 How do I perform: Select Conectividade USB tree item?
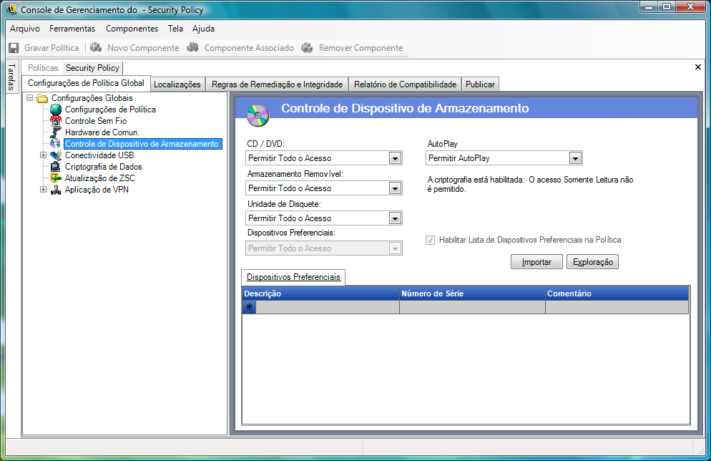click(x=99, y=155)
